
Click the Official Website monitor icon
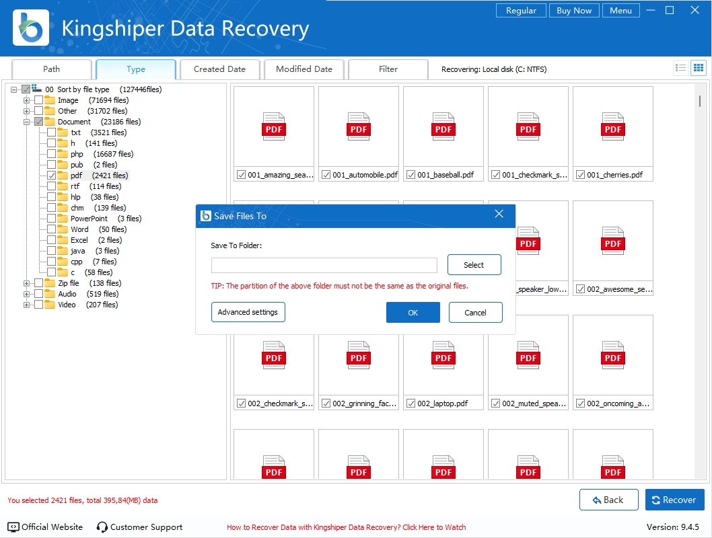(x=13, y=527)
